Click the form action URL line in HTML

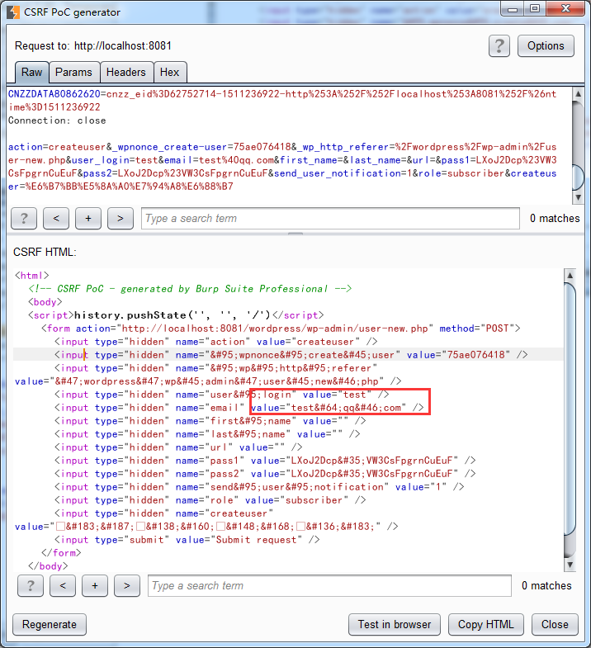pos(281,329)
